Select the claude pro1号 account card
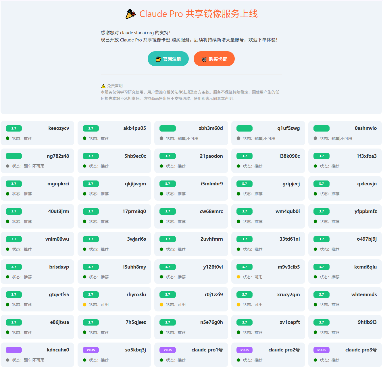This screenshot has width=383, height=367. coord(191,355)
